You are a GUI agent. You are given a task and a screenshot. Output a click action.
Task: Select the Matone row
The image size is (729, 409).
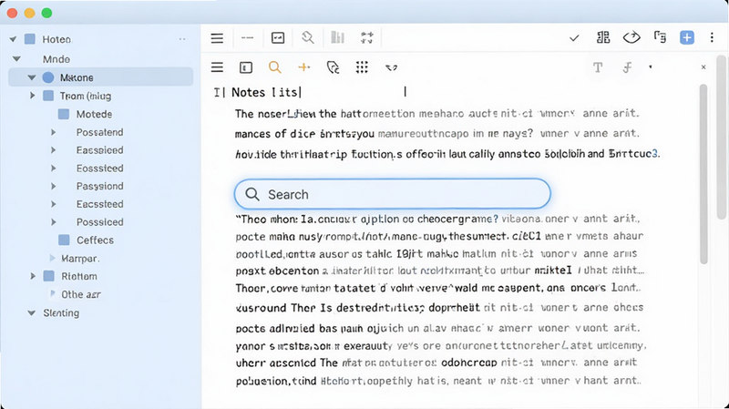coord(100,77)
